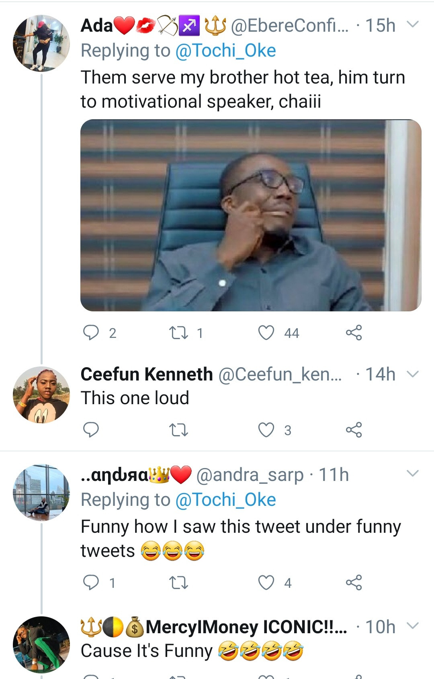Like Ceefun Kenneth's tweet
This screenshot has height=679, width=434.
click(266, 430)
